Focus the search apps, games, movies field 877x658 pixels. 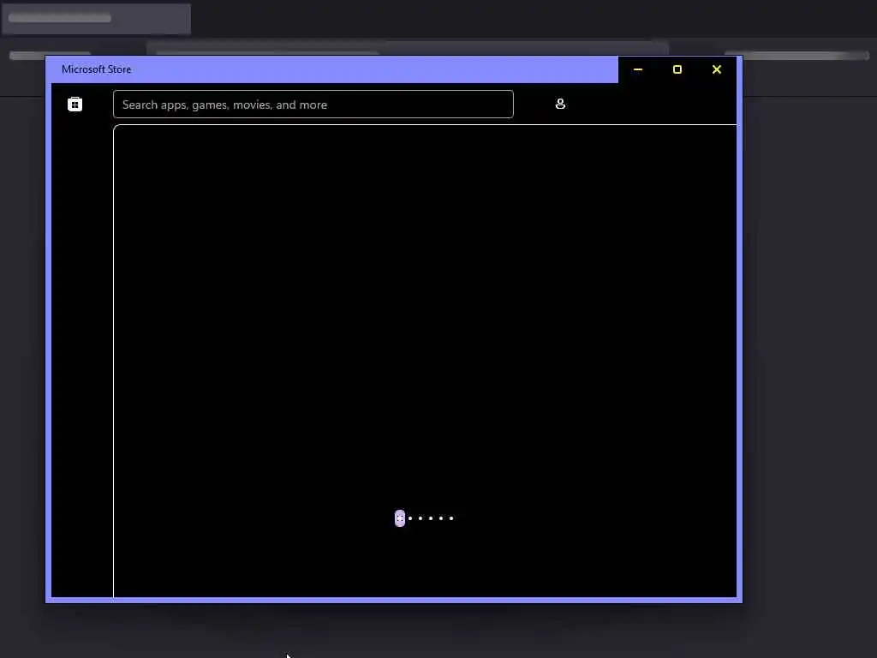(x=313, y=104)
